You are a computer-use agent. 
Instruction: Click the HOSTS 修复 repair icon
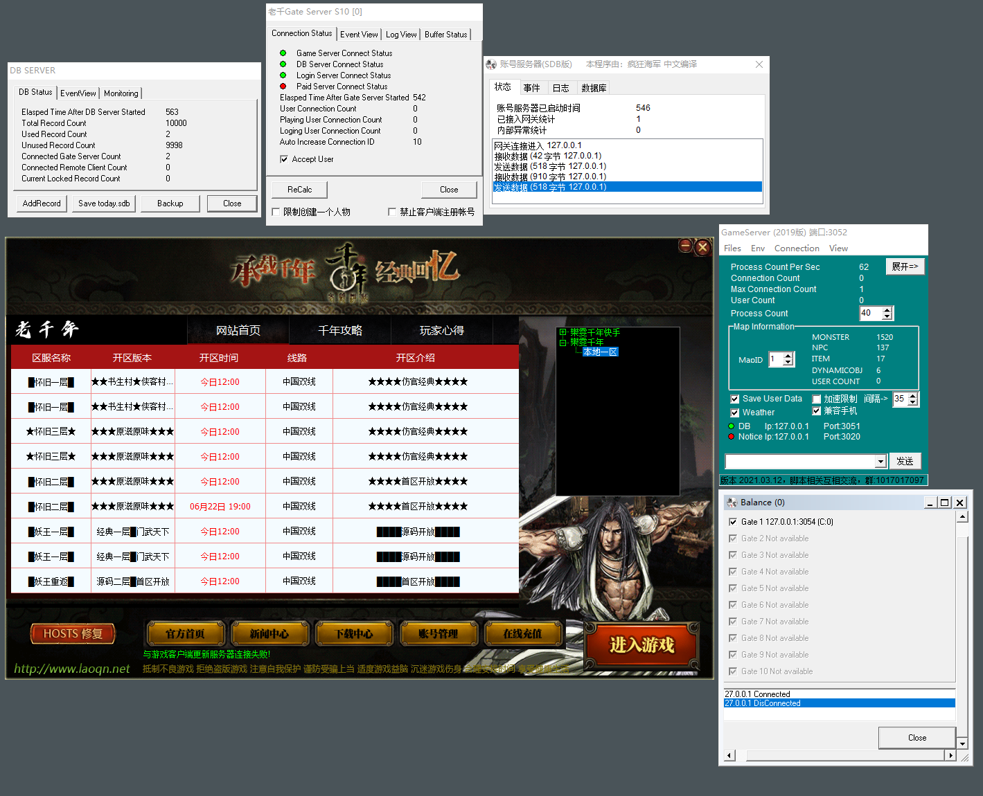pos(71,633)
